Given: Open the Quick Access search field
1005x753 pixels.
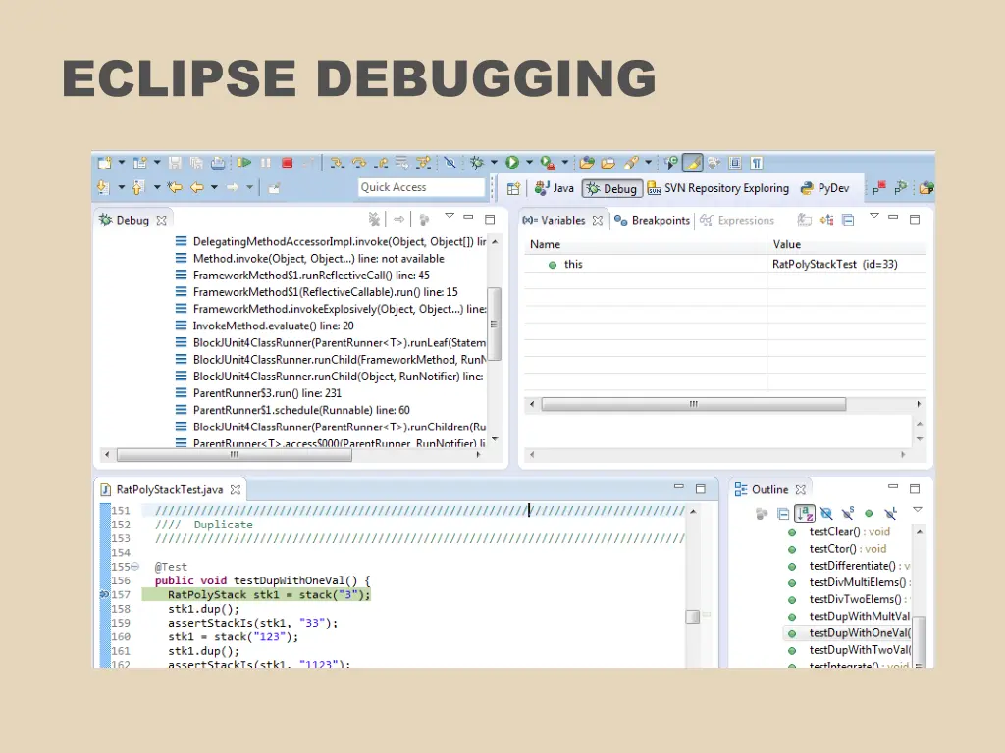Looking at the screenshot, I should [x=420, y=187].
